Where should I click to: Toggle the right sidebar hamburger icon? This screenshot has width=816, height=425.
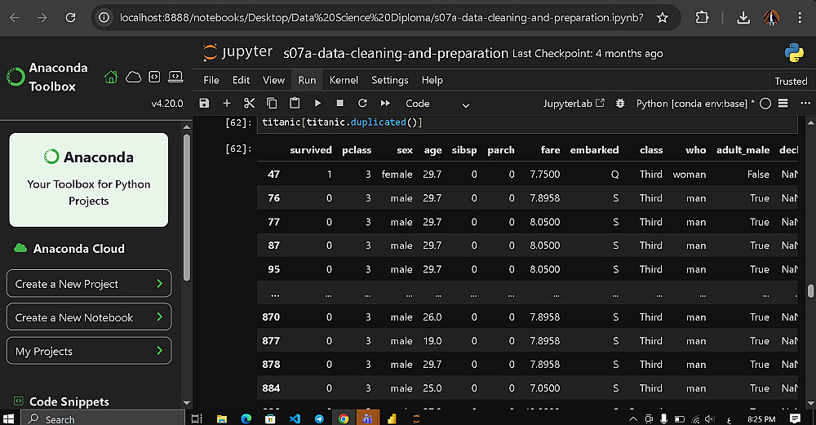coord(783,104)
